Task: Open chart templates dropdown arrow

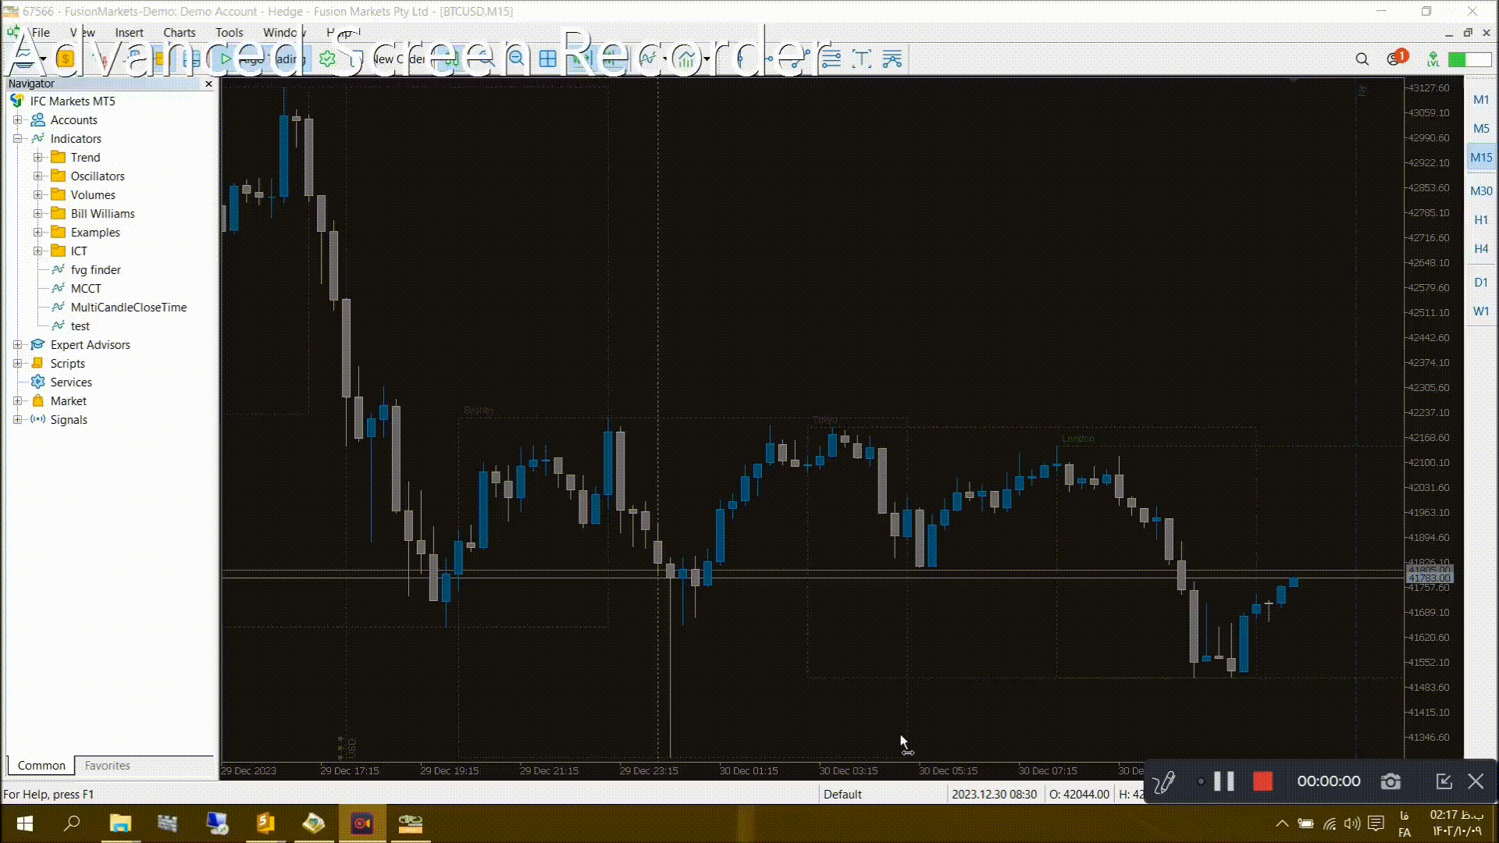Action: point(707,59)
